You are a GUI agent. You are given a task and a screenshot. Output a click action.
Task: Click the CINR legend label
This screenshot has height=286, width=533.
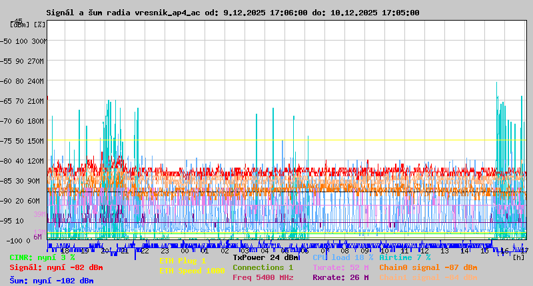tap(42, 257)
